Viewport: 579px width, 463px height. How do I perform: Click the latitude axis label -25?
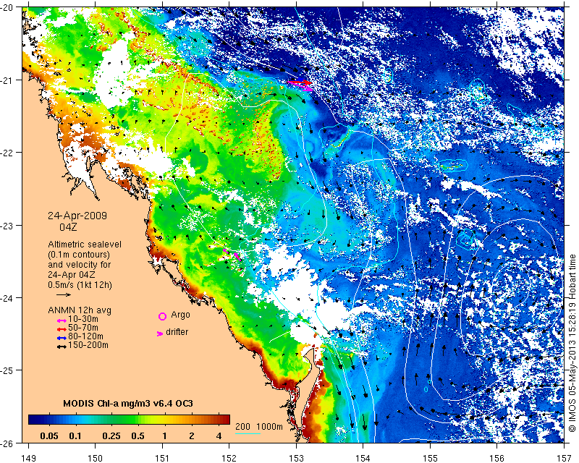click(7, 370)
